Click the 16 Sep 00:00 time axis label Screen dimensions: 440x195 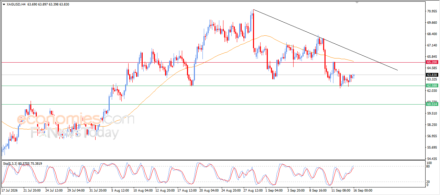(362, 190)
